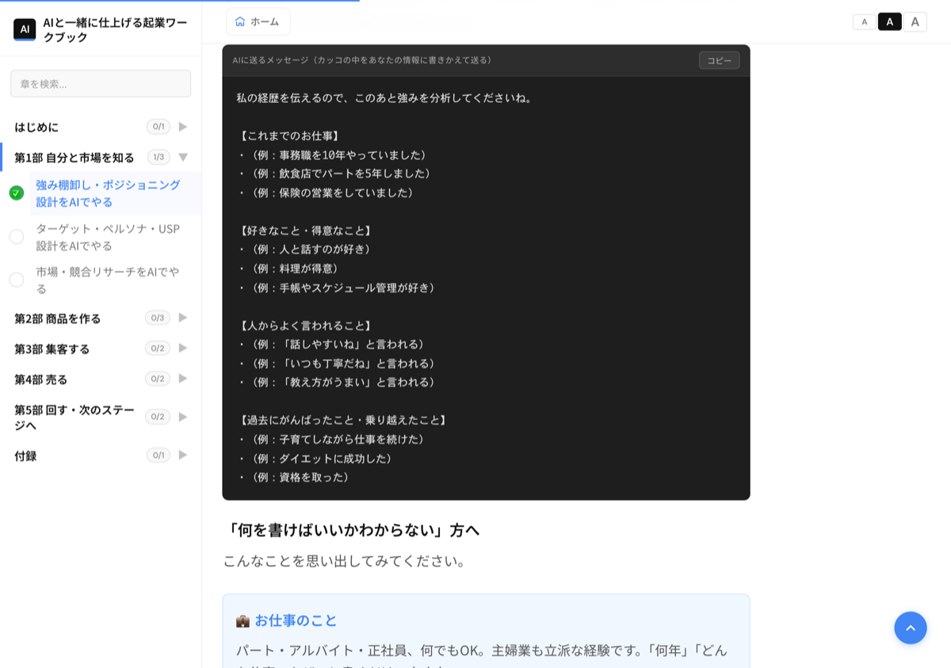Select the medium font size option
Viewport: 951px width, 668px height.
(890, 21)
